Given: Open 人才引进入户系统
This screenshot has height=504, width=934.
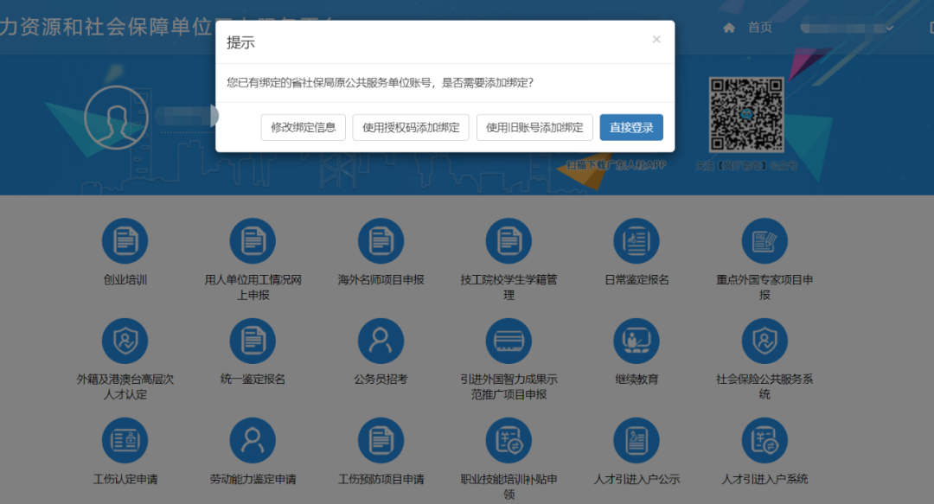Looking at the screenshot, I should [764, 439].
